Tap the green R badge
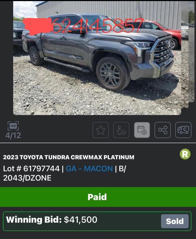196x239 pixels. coord(185,154)
